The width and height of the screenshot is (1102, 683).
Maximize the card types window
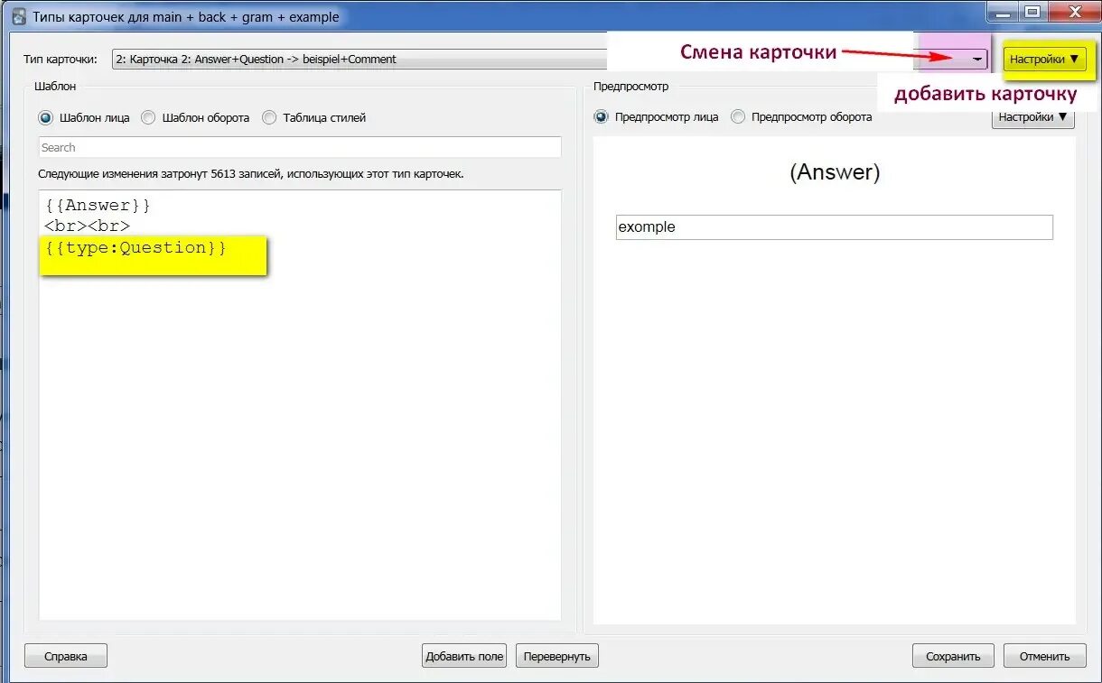[x=1031, y=12]
